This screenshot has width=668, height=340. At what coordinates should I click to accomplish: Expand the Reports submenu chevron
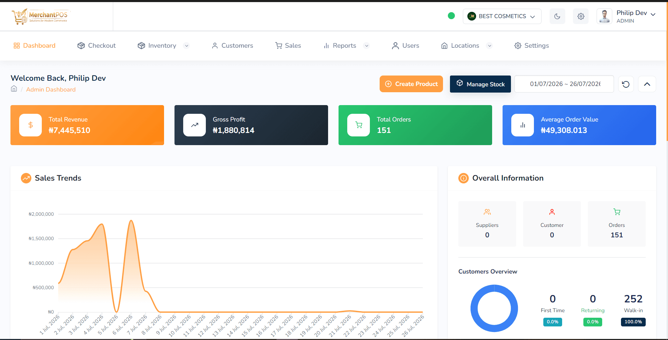[366, 46]
